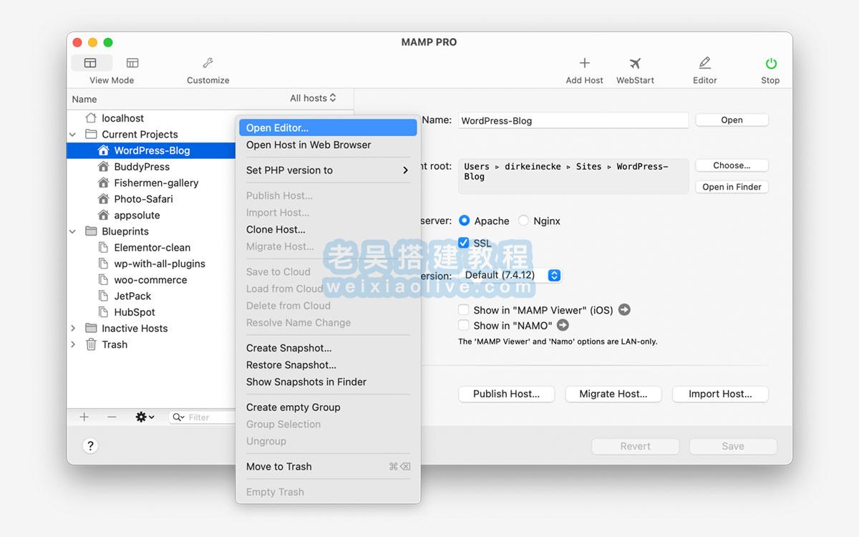Screen dimensions: 859x537
Task: Select the WebStart icon in the toolbar
Action: 634,63
